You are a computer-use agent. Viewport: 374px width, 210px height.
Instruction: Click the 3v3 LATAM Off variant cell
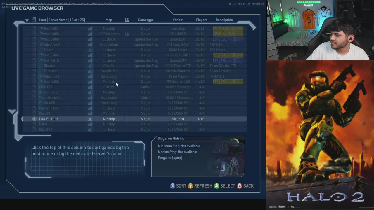tap(178, 113)
